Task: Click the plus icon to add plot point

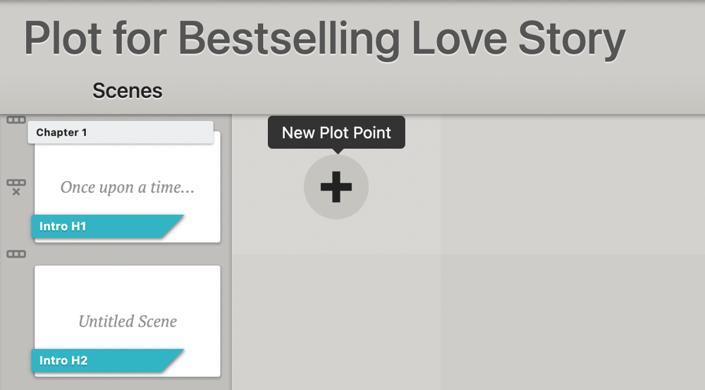Action: tap(336, 187)
